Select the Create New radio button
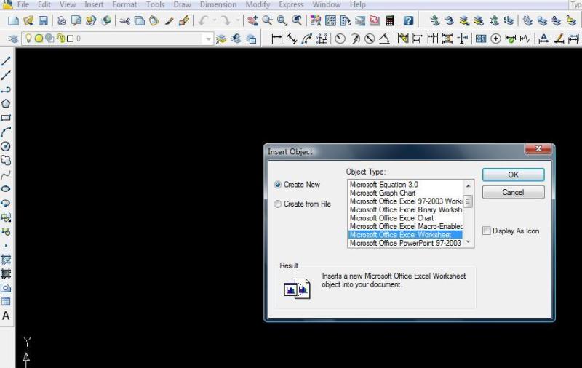Viewport: 582px width, 368px height. point(277,185)
